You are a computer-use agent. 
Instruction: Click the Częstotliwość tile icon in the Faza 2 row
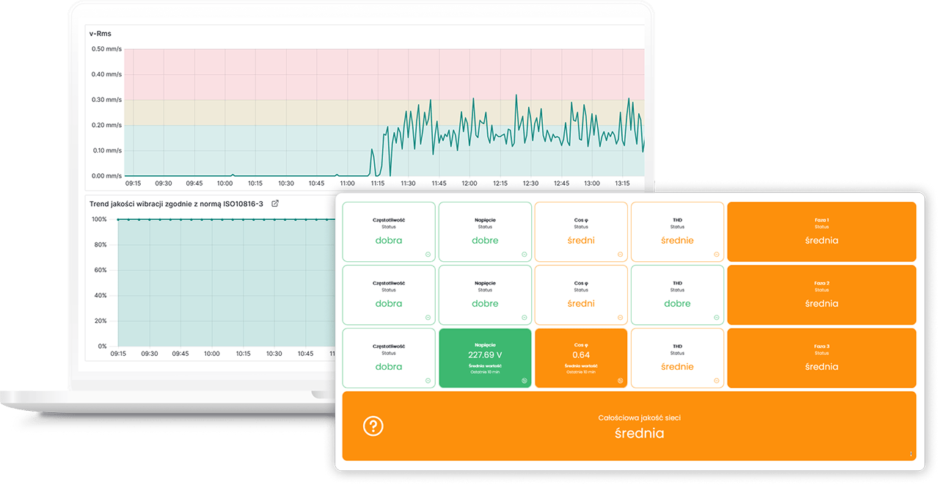click(x=428, y=318)
